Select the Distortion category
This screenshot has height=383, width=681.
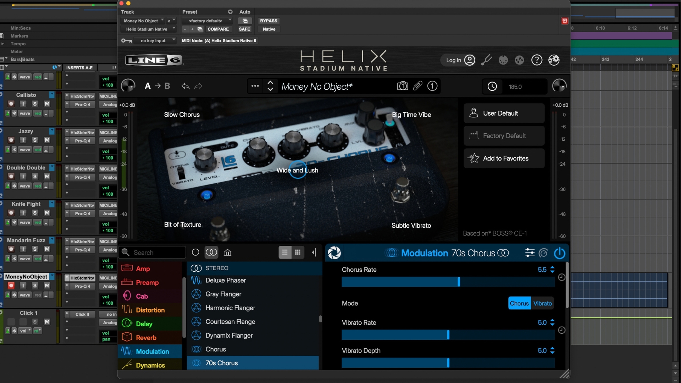150,310
